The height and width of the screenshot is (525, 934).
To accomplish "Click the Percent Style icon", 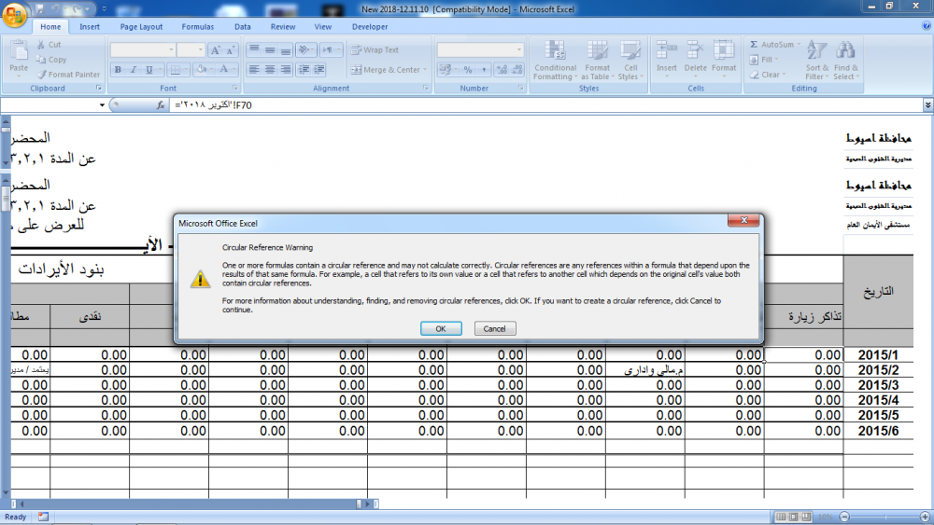I will (468, 70).
